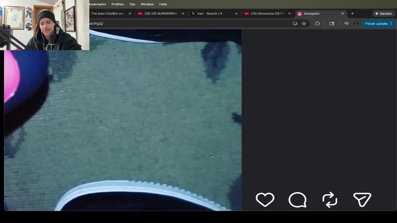Open the Help menu
Image resolution: width=397 pixels, height=223 pixels.
(x=163, y=4)
